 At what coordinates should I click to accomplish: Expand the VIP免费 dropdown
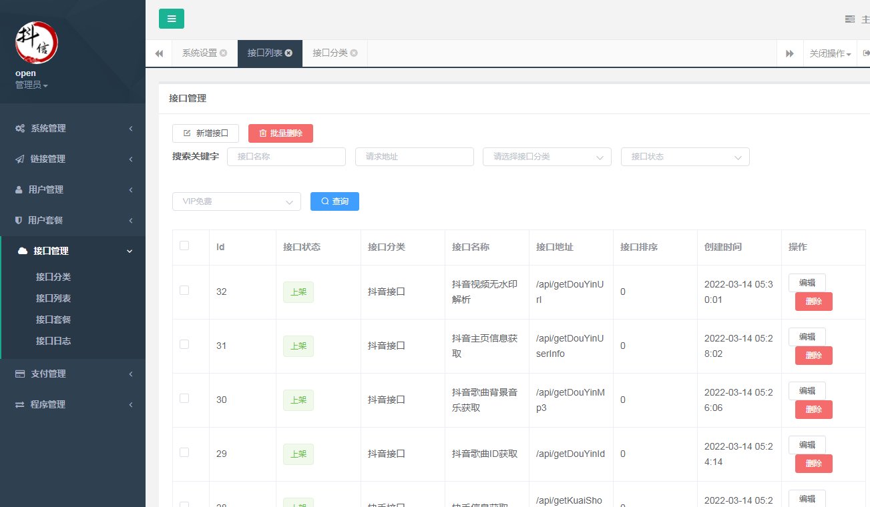(x=236, y=201)
